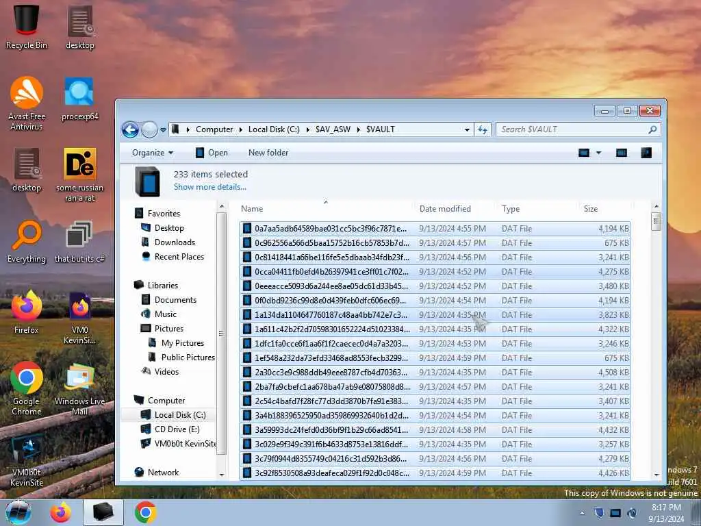Viewport: 701px width, 526px height.
Task: Select file 0cca04411fb0efd4b26397941ce3ff01c7f02...
Action: (x=435, y=271)
